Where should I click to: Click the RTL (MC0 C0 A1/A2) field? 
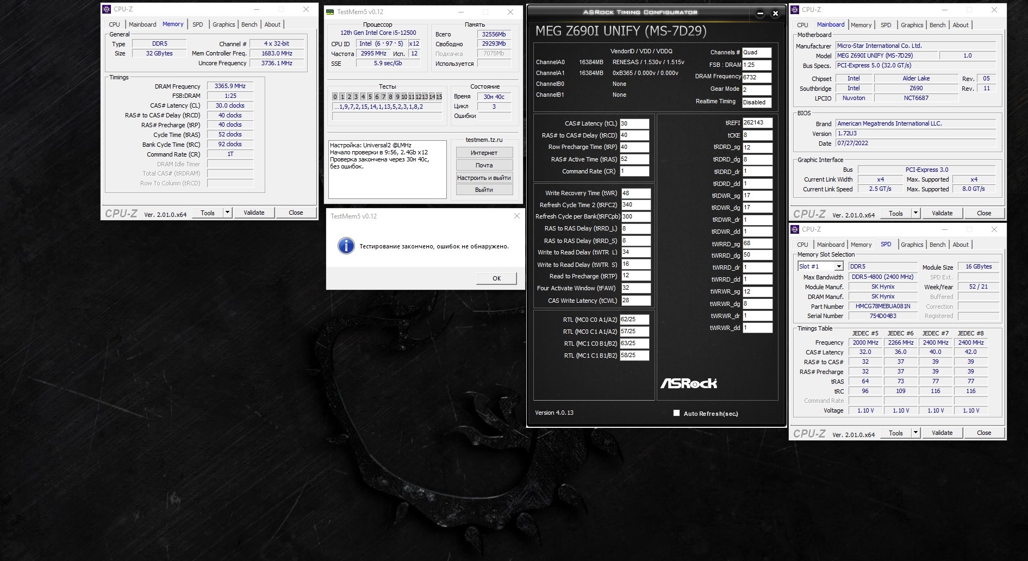coord(634,320)
